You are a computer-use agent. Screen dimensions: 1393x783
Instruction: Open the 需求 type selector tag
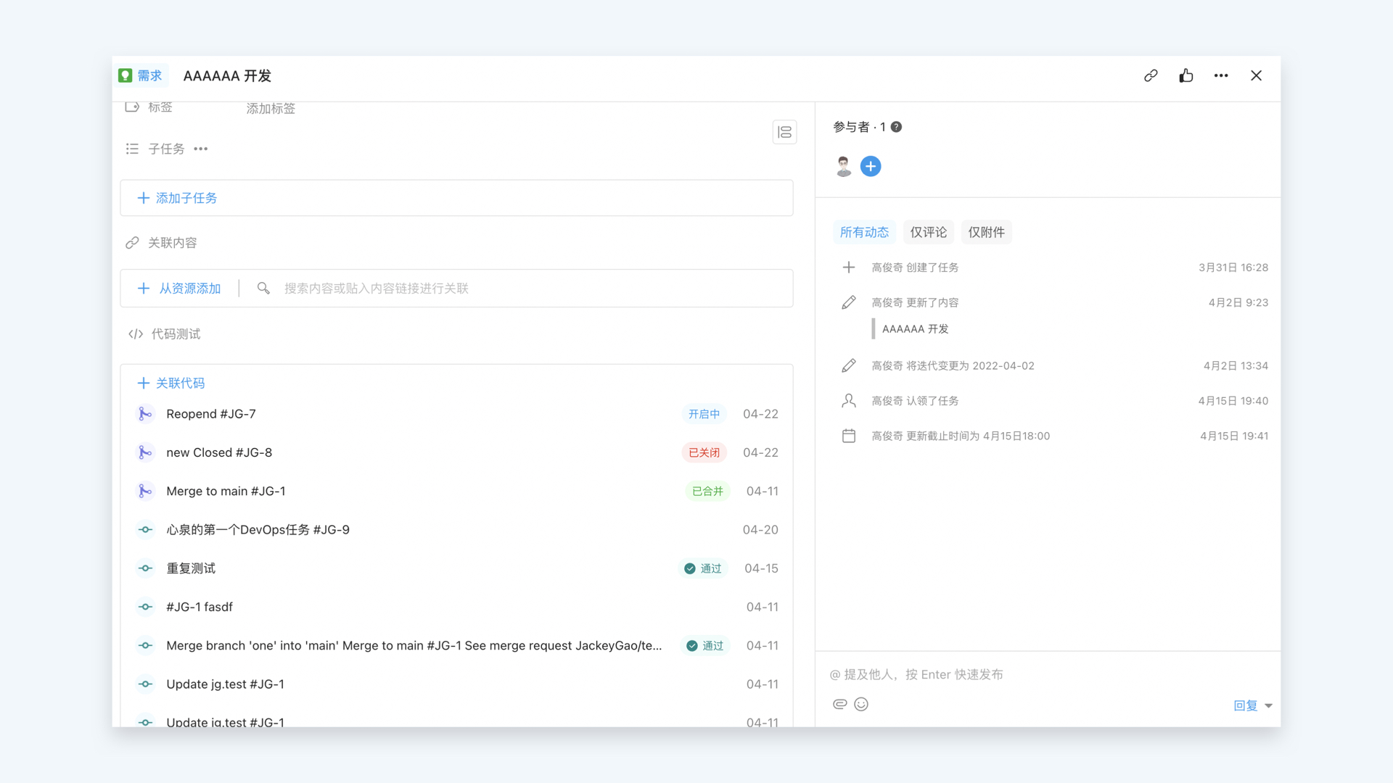coord(141,75)
